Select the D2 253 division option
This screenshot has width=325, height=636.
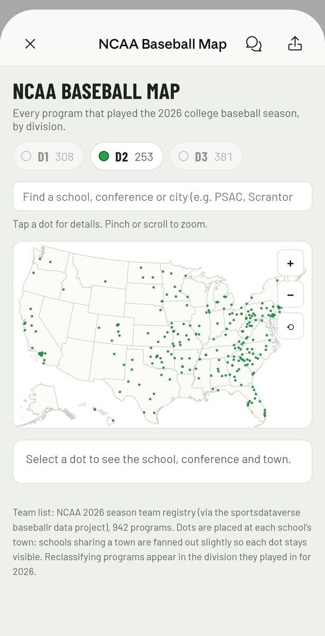pos(127,156)
